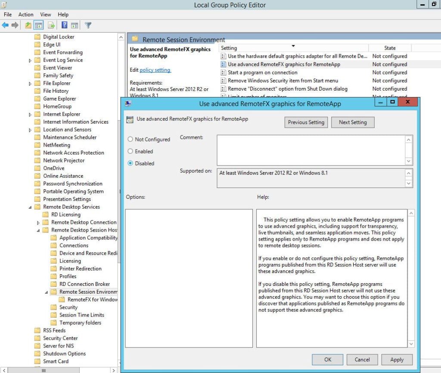Click inside the Comment text box
The width and height of the screenshot is (441, 373).
point(311,150)
